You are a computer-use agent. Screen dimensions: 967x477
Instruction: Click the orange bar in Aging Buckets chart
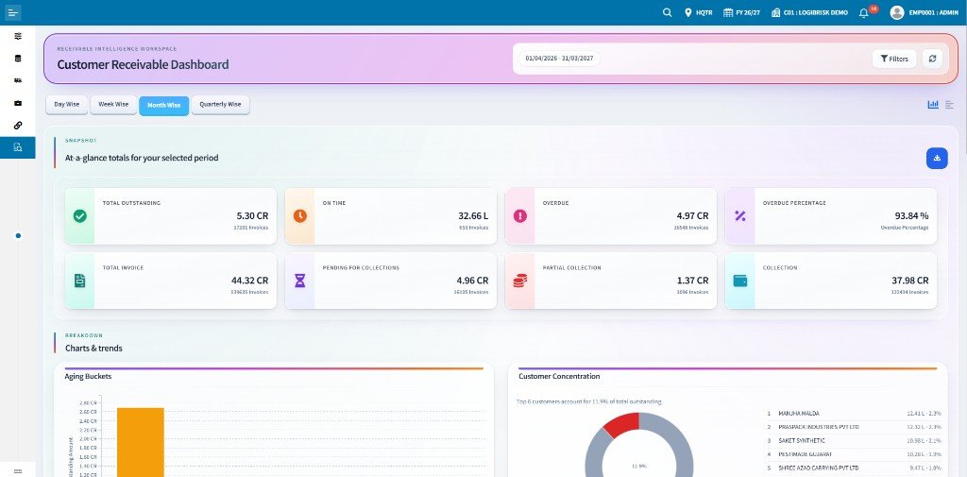click(x=141, y=442)
